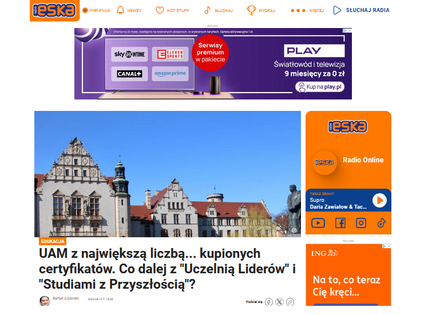Screen dimensions: 440x315
Task: Open the YouTube icon in radio widget
Action: [318, 223]
